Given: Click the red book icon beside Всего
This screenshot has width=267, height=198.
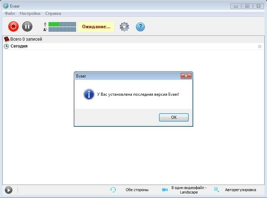Looking at the screenshot, I should tap(7, 39).
